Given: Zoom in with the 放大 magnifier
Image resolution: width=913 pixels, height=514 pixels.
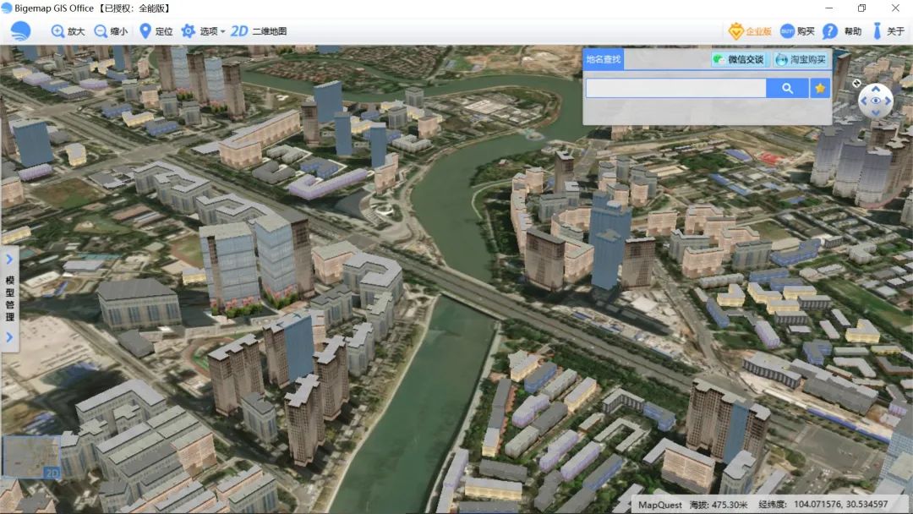Looking at the screenshot, I should 57,30.
